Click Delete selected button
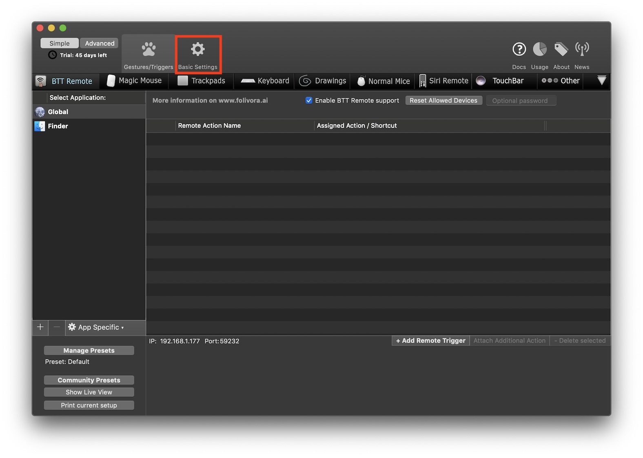 [x=580, y=341]
